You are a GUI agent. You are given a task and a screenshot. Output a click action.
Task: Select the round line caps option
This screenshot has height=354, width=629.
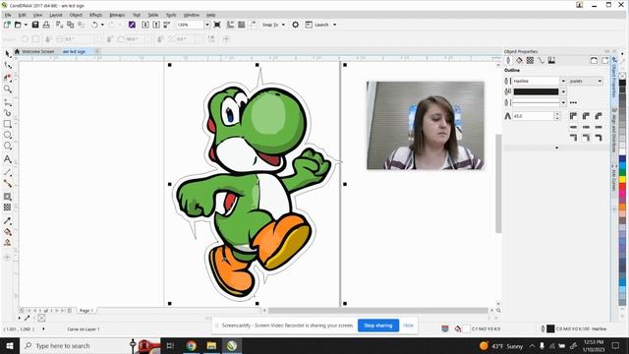coord(586,127)
